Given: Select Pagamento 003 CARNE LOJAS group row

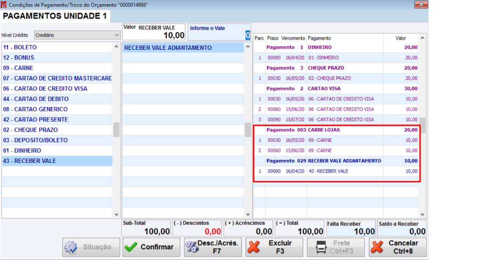Looking at the screenshot, I should (x=336, y=130).
